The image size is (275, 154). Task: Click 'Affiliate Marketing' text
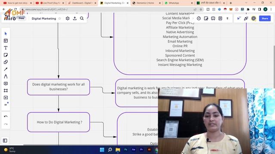(x=180, y=27)
